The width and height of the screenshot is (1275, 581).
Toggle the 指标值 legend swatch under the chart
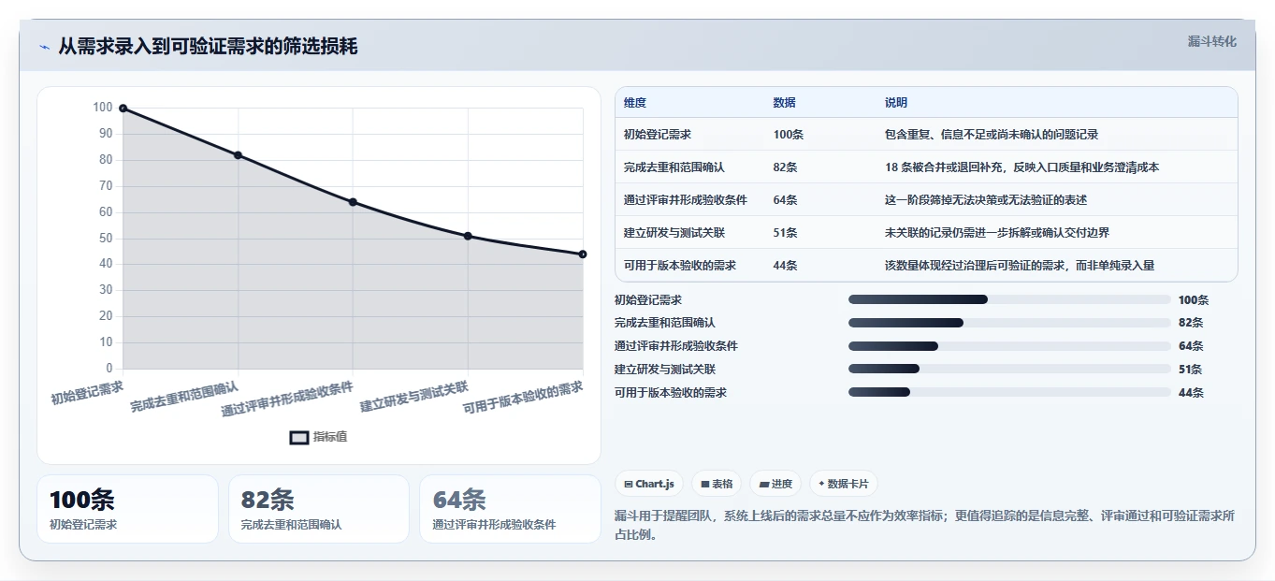pos(298,437)
